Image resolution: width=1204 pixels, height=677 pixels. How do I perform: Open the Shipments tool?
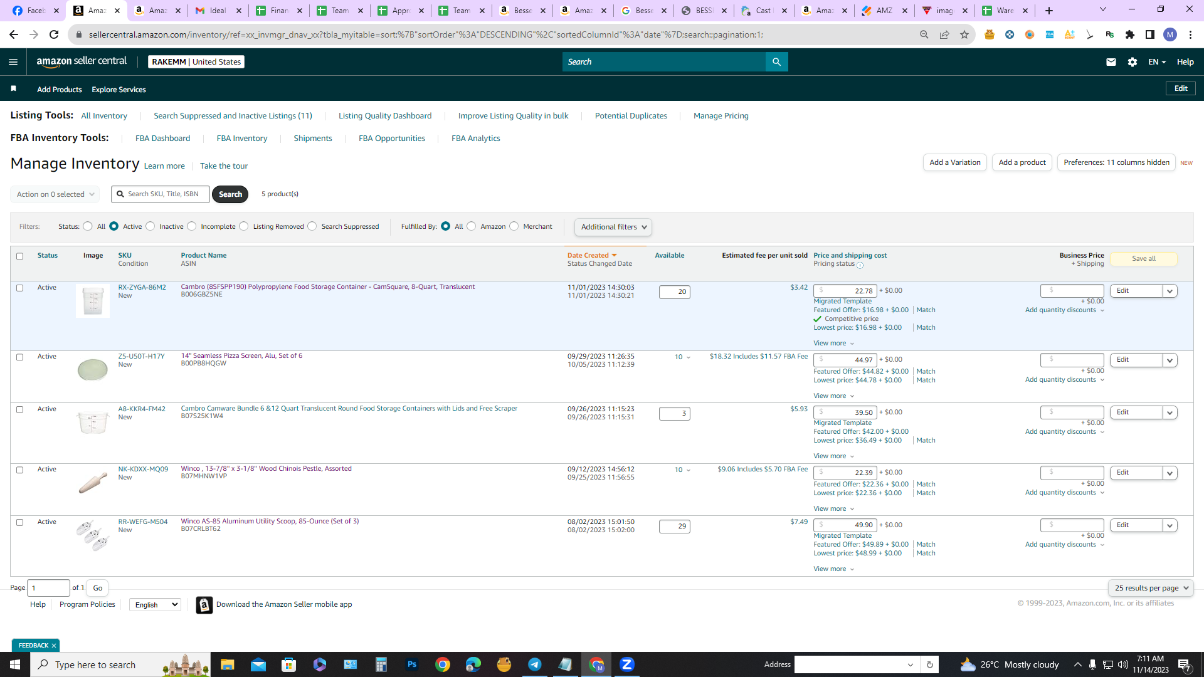(x=313, y=139)
